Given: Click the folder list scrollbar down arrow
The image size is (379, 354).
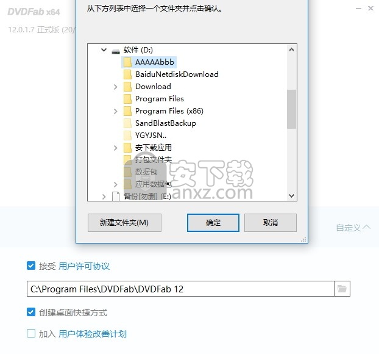Looking at the screenshot, I should point(291,196).
